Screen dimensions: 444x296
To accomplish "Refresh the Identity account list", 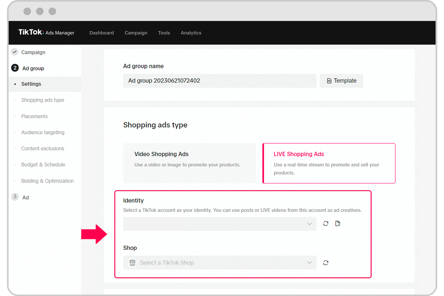I will 325,223.
